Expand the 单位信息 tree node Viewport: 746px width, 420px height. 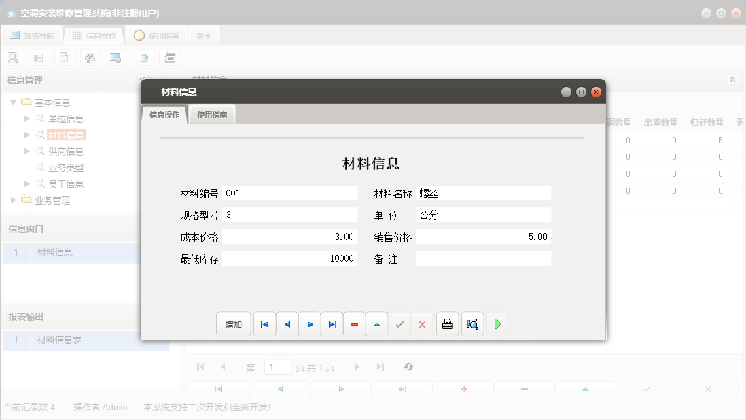27,119
